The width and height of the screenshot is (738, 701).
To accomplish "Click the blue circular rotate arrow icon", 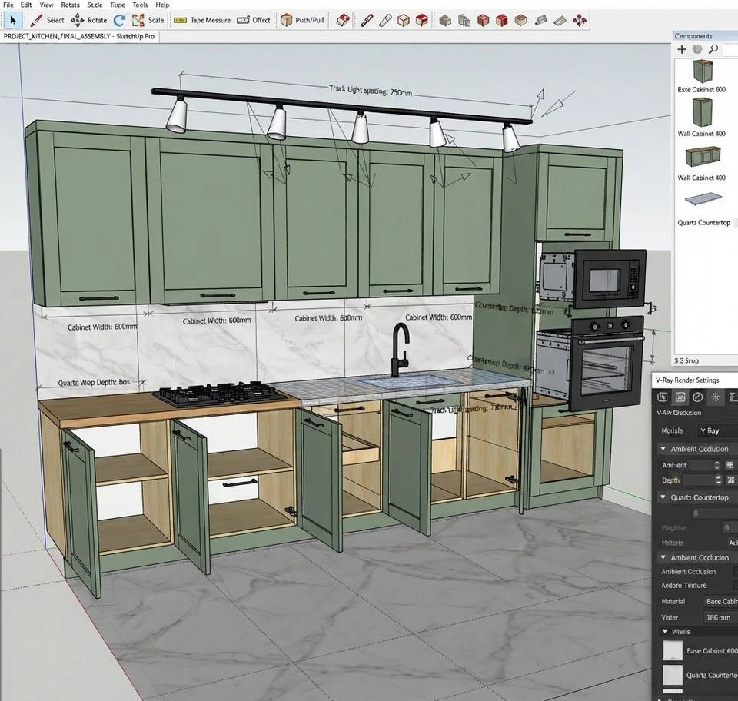I will pyautogui.click(x=120, y=20).
